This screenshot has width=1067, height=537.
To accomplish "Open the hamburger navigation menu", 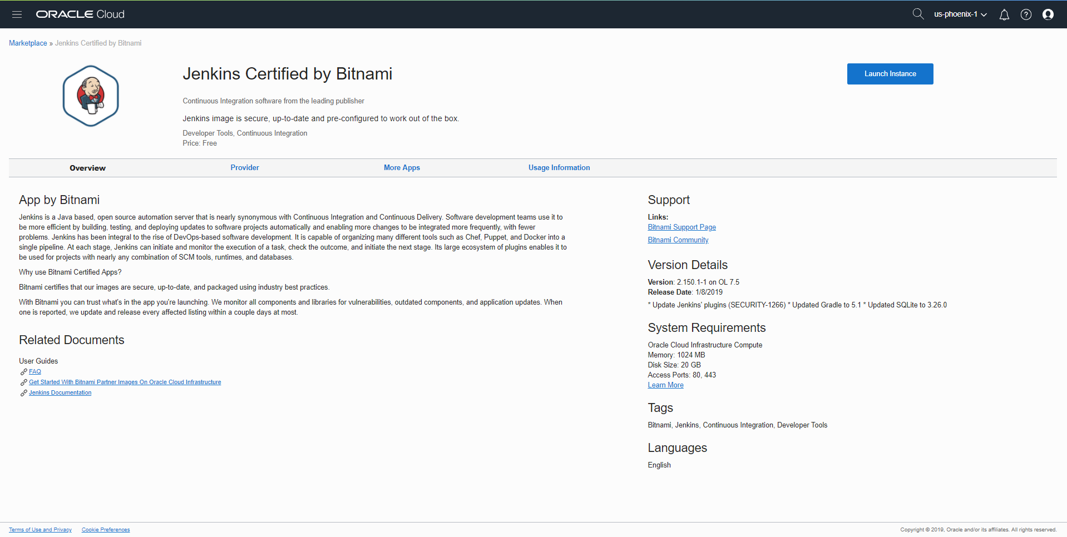I will tap(17, 14).
